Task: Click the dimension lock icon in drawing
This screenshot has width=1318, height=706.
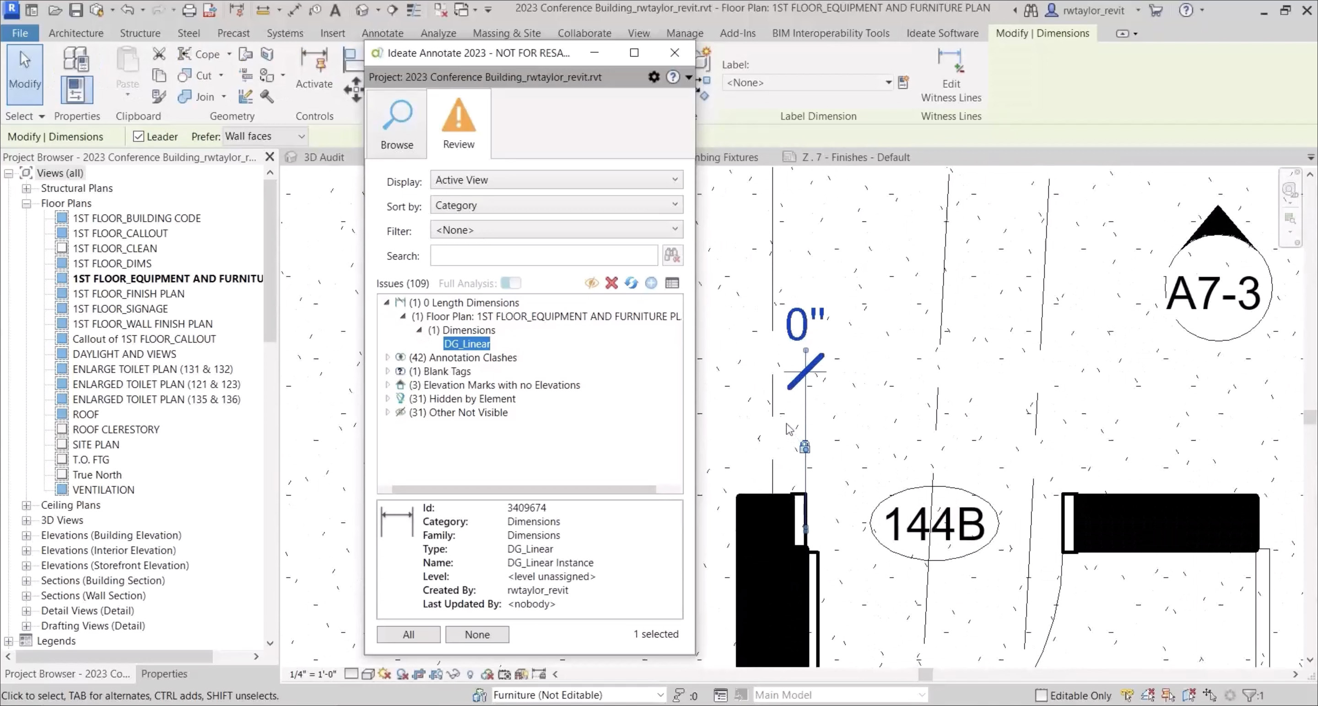Action: pyautogui.click(x=805, y=447)
